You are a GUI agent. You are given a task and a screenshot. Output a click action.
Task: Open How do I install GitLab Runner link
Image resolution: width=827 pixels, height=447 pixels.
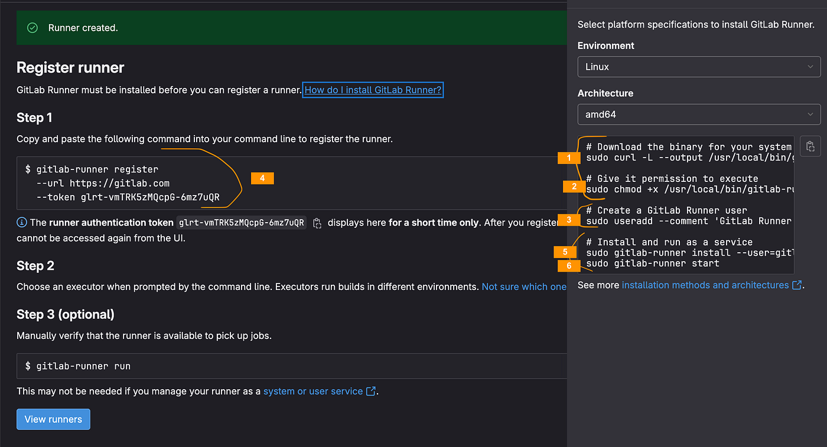coord(373,90)
